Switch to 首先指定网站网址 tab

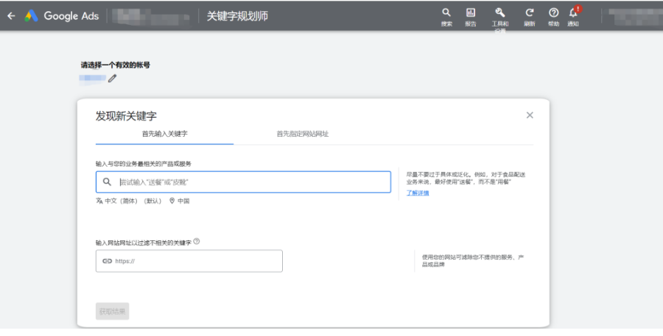302,134
